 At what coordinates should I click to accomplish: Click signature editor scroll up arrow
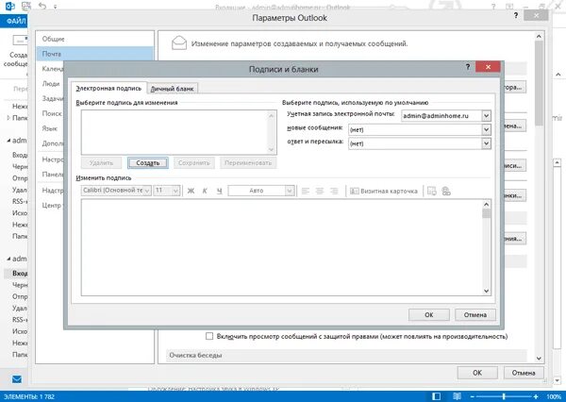click(x=486, y=205)
